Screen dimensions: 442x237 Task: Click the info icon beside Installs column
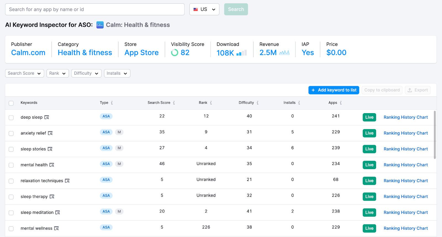pos(299,103)
